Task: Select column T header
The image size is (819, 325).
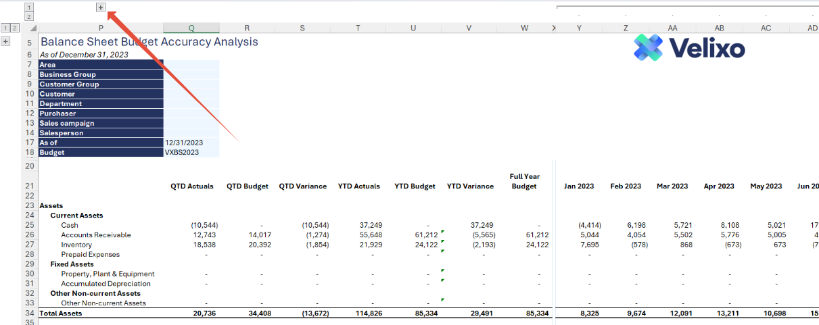Action: click(x=358, y=28)
